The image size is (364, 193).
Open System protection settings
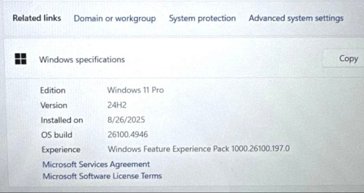pyautogui.click(x=202, y=19)
